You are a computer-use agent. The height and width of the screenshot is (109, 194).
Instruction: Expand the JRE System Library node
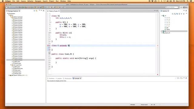coord(9,75)
